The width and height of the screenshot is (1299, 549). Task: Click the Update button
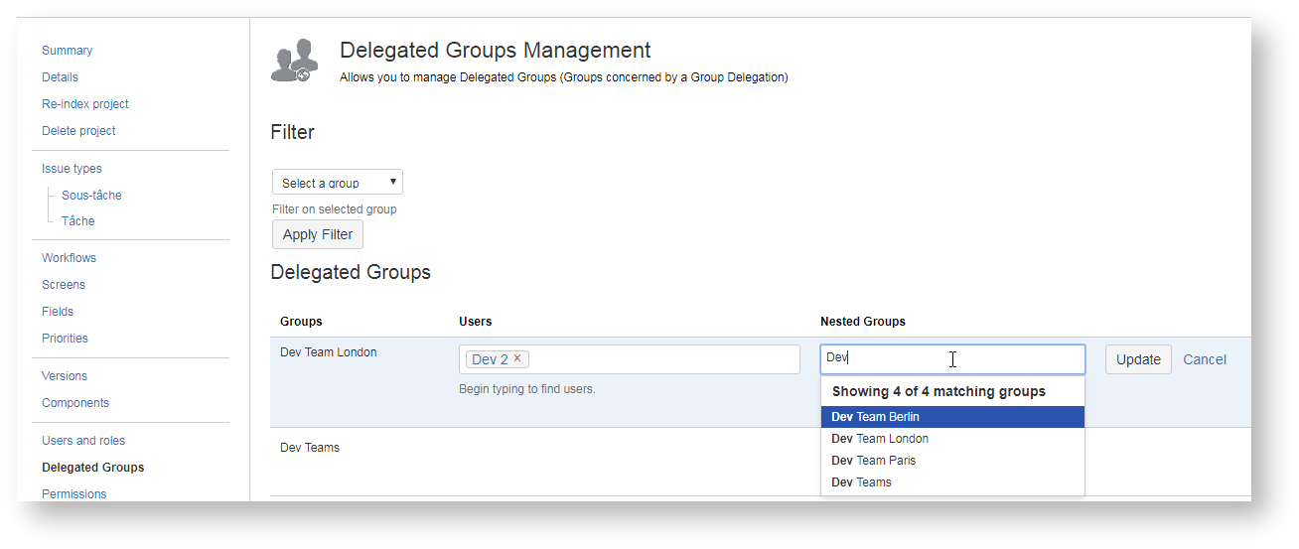[x=1137, y=359]
